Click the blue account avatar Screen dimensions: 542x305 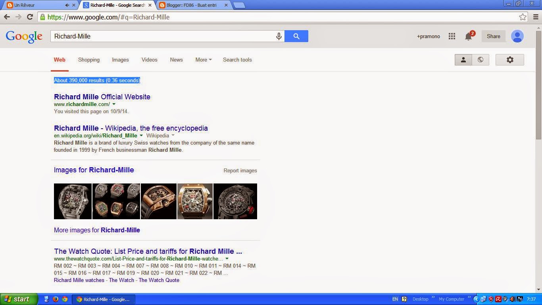point(517,36)
